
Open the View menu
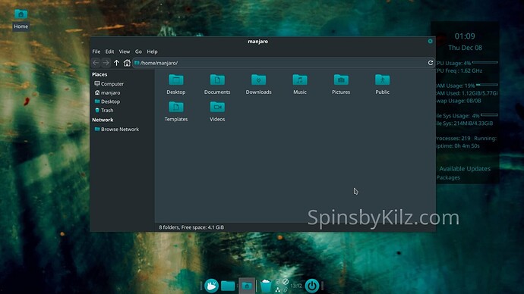(125, 52)
